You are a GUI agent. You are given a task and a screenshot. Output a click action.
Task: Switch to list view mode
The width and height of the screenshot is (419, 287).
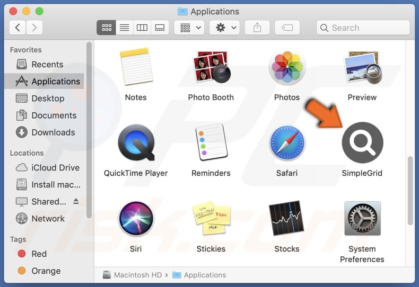click(x=124, y=28)
